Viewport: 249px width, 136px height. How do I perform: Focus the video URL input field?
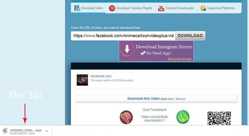click(123, 36)
